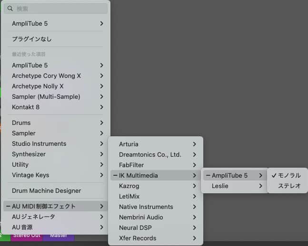Open Drums category
Image resolution: width=308 pixels, height=246 pixels.
tap(56, 123)
